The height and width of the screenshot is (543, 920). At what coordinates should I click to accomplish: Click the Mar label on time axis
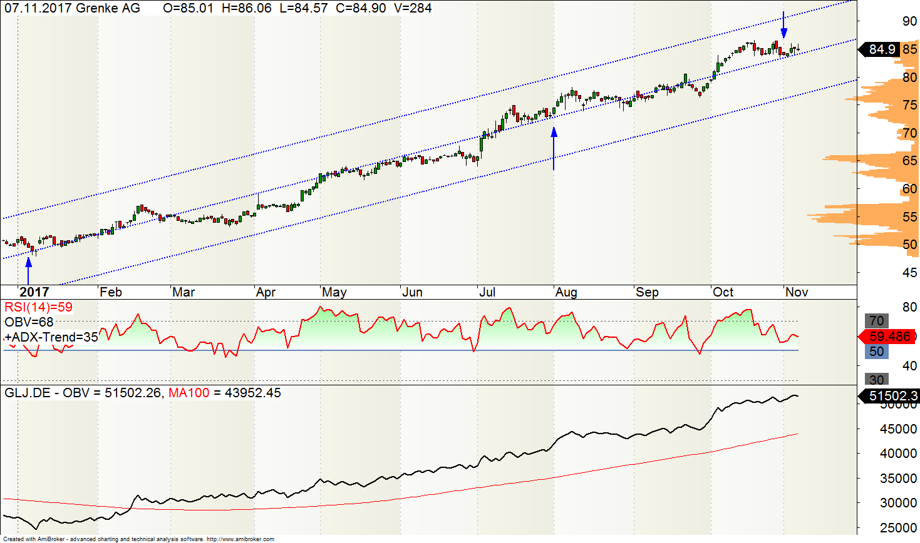pyautogui.click(x=183, y=292)
